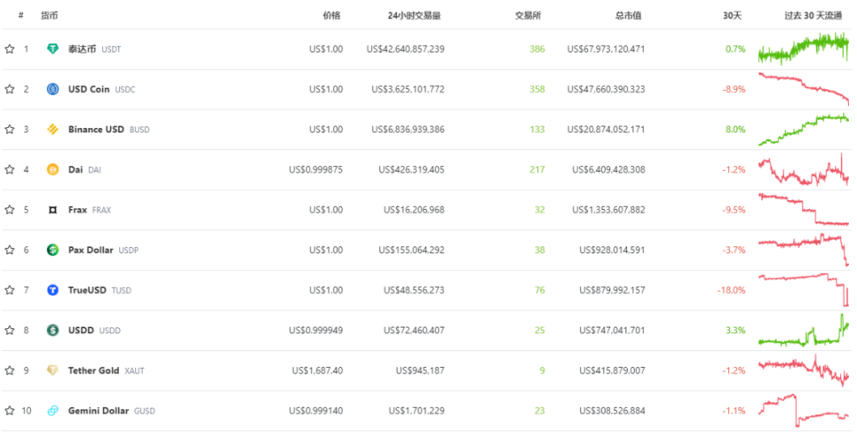Open the TrueUSD coin link
Viewport: 857px width, 432px height.
pyautogui.click(x=87, y=290)
